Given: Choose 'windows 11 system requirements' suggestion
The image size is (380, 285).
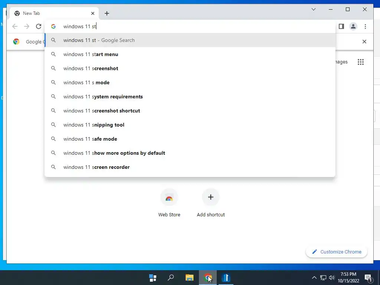Looking at the screenshot, I should (x=190, y=96).
